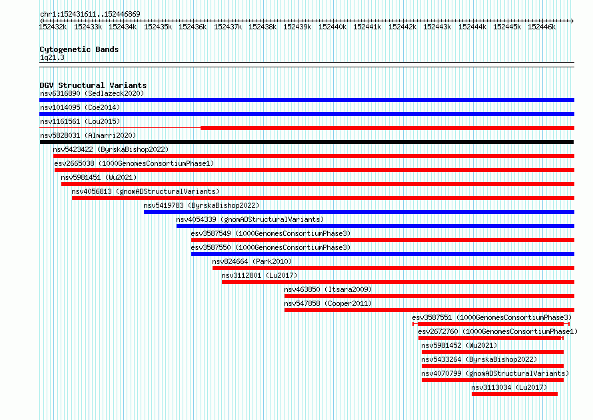Open nsv5419783 (ByrskaBishop2022) label
The height and width of the screenshot is (420, 593).
click(x=201, y=205)
